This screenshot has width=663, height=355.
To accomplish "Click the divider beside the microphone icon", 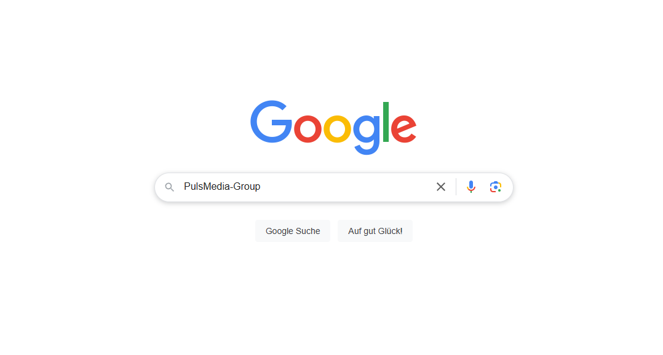I will tap(456, 187).
